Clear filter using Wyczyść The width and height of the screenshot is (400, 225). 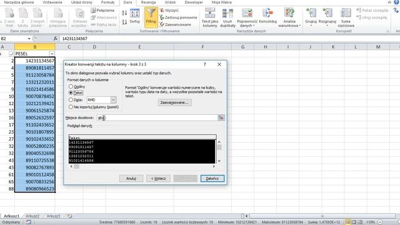pos(169,11)
